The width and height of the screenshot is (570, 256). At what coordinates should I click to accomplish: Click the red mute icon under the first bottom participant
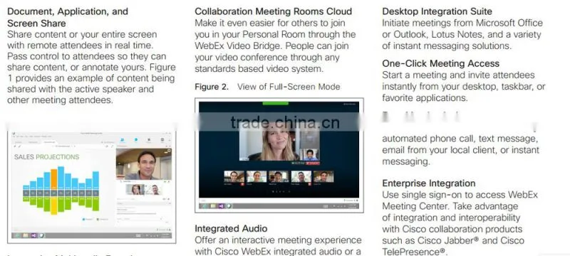[x=242, y=184]
